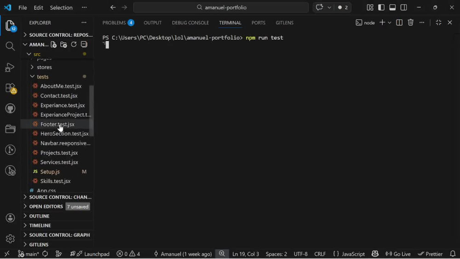
Task: Click the New File icon in the explorer header
Action: pos(53,44)
